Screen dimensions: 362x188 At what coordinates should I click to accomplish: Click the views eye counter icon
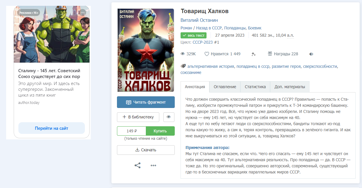[x=183, y=54]
